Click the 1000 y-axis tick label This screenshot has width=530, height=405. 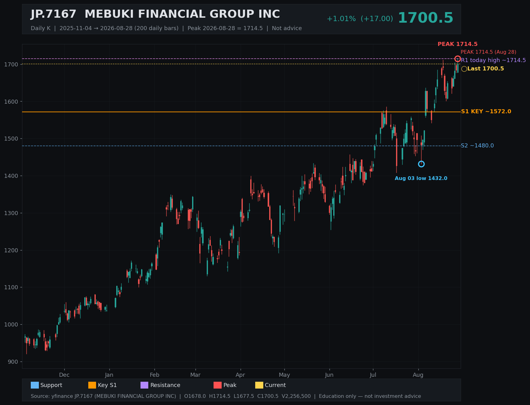click(12, 325)
